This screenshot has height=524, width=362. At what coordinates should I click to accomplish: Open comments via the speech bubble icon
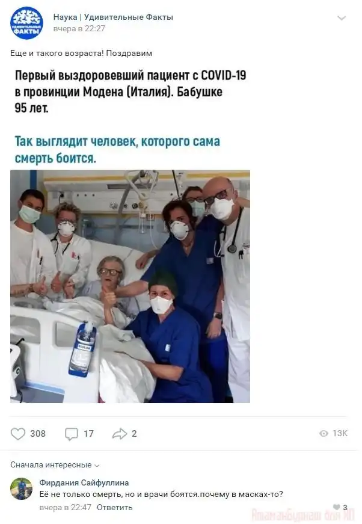click(71, 434)
